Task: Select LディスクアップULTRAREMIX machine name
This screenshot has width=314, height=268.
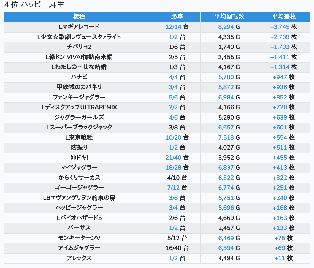Action: (x=79, y=107)
